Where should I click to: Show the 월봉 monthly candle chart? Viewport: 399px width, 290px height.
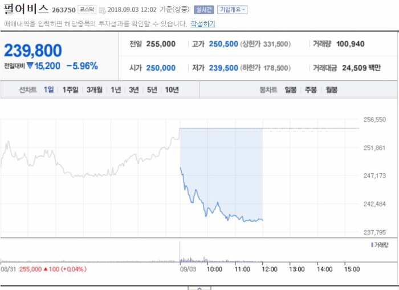click(331, 89)
